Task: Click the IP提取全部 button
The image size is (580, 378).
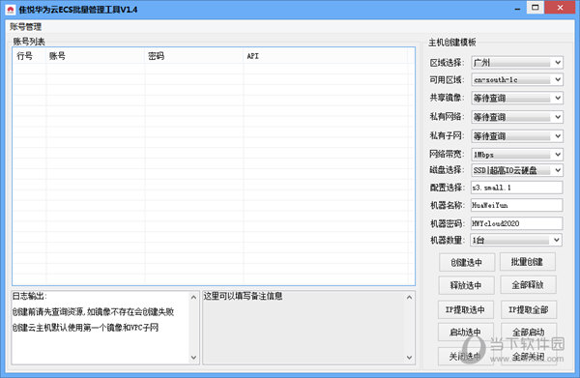Action: coord(529,309)
